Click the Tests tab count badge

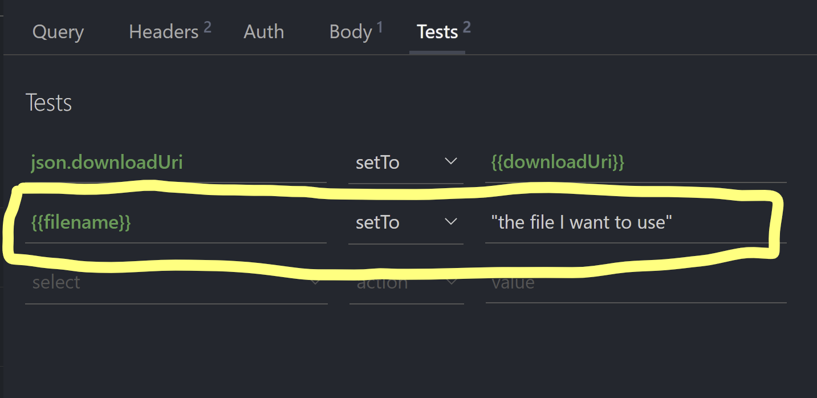[467, 25]
